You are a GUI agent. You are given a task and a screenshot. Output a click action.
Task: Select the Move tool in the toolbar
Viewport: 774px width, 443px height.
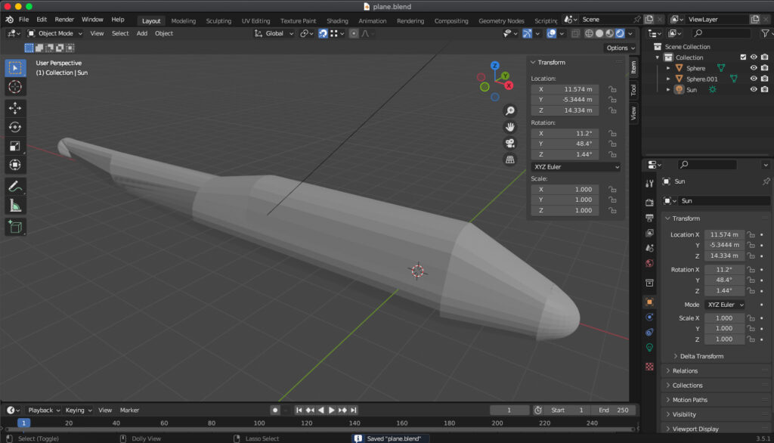pyautogui.click(x=14, y=108)
